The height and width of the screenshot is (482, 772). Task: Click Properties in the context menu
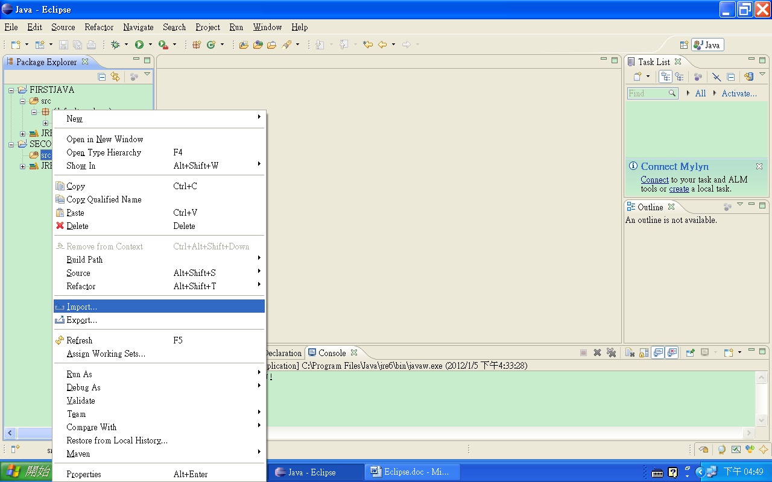tap(159, 474)
